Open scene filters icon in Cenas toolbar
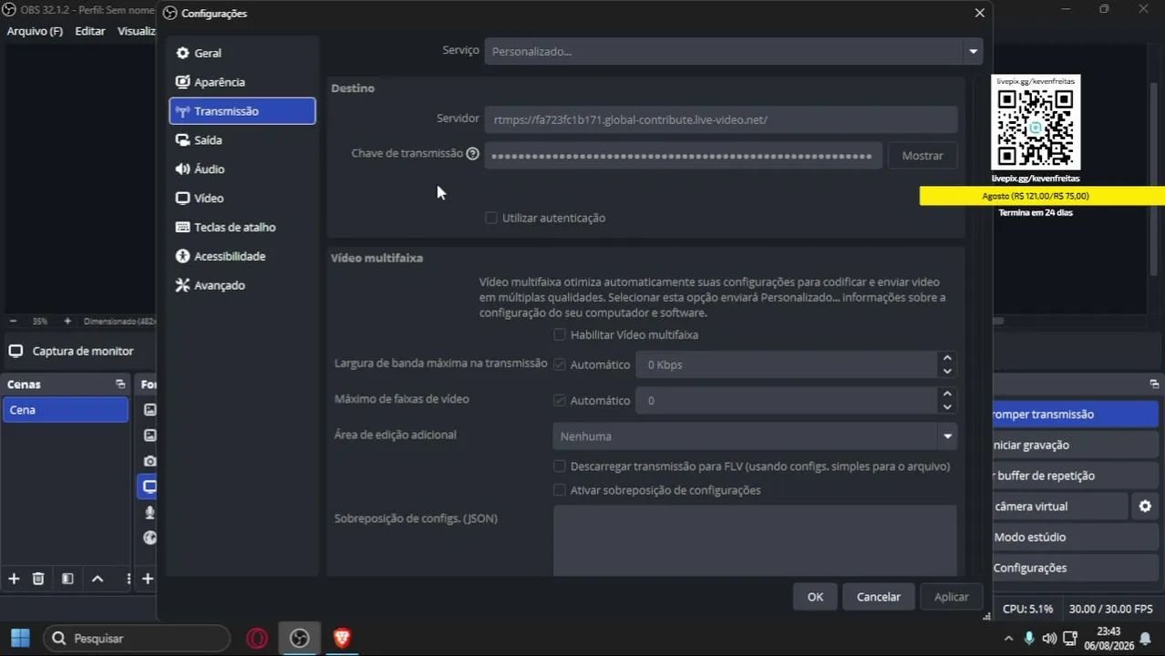The width and height of the screenshot is (1165, 656). (x=67, y=579)
